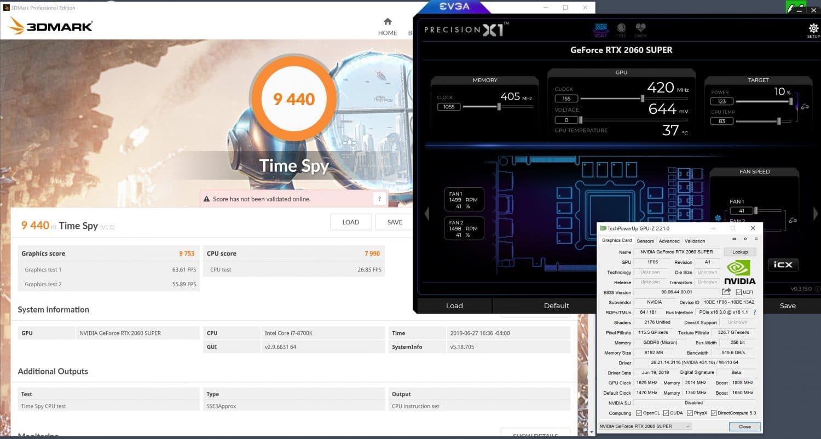821x439 pixels.
Task: Click the GPU clock slider handle
Action: pyautogui.click(x=642, y=99)
